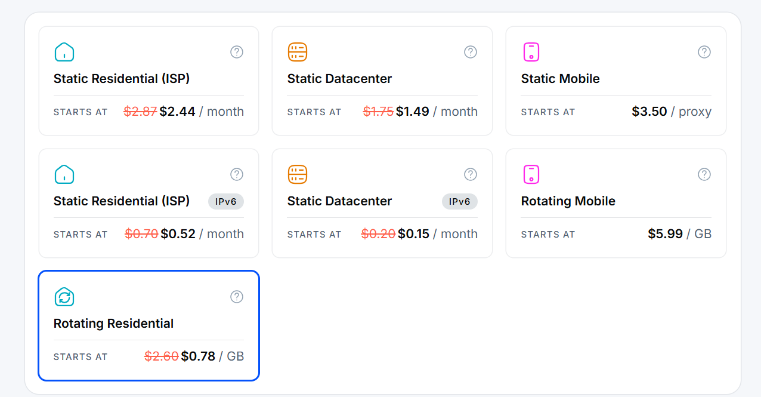Select the Rotating Residential title

[113, 324]
